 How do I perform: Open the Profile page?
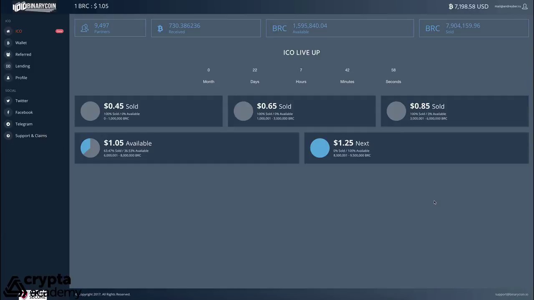point(21,78)
